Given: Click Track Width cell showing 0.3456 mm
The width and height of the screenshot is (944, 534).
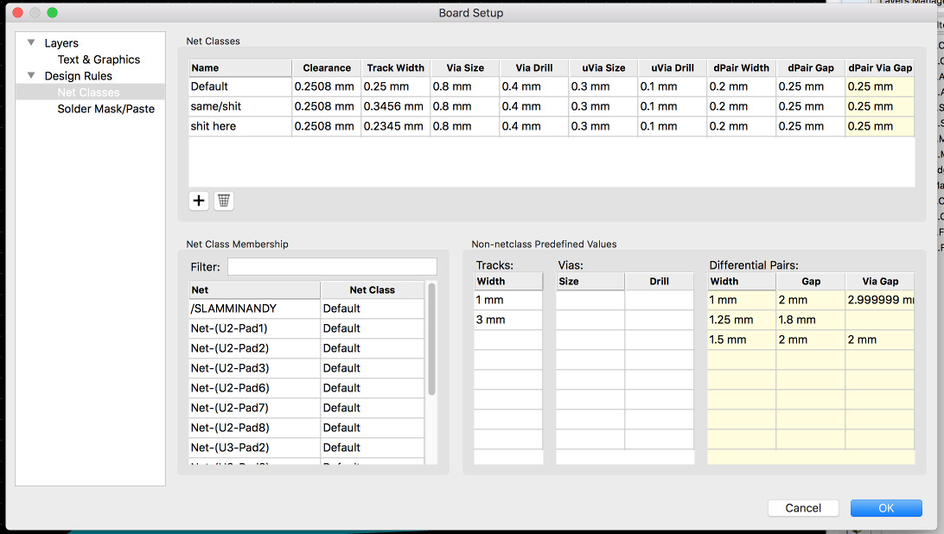Looking at the screenshot, I should point(395,106).
